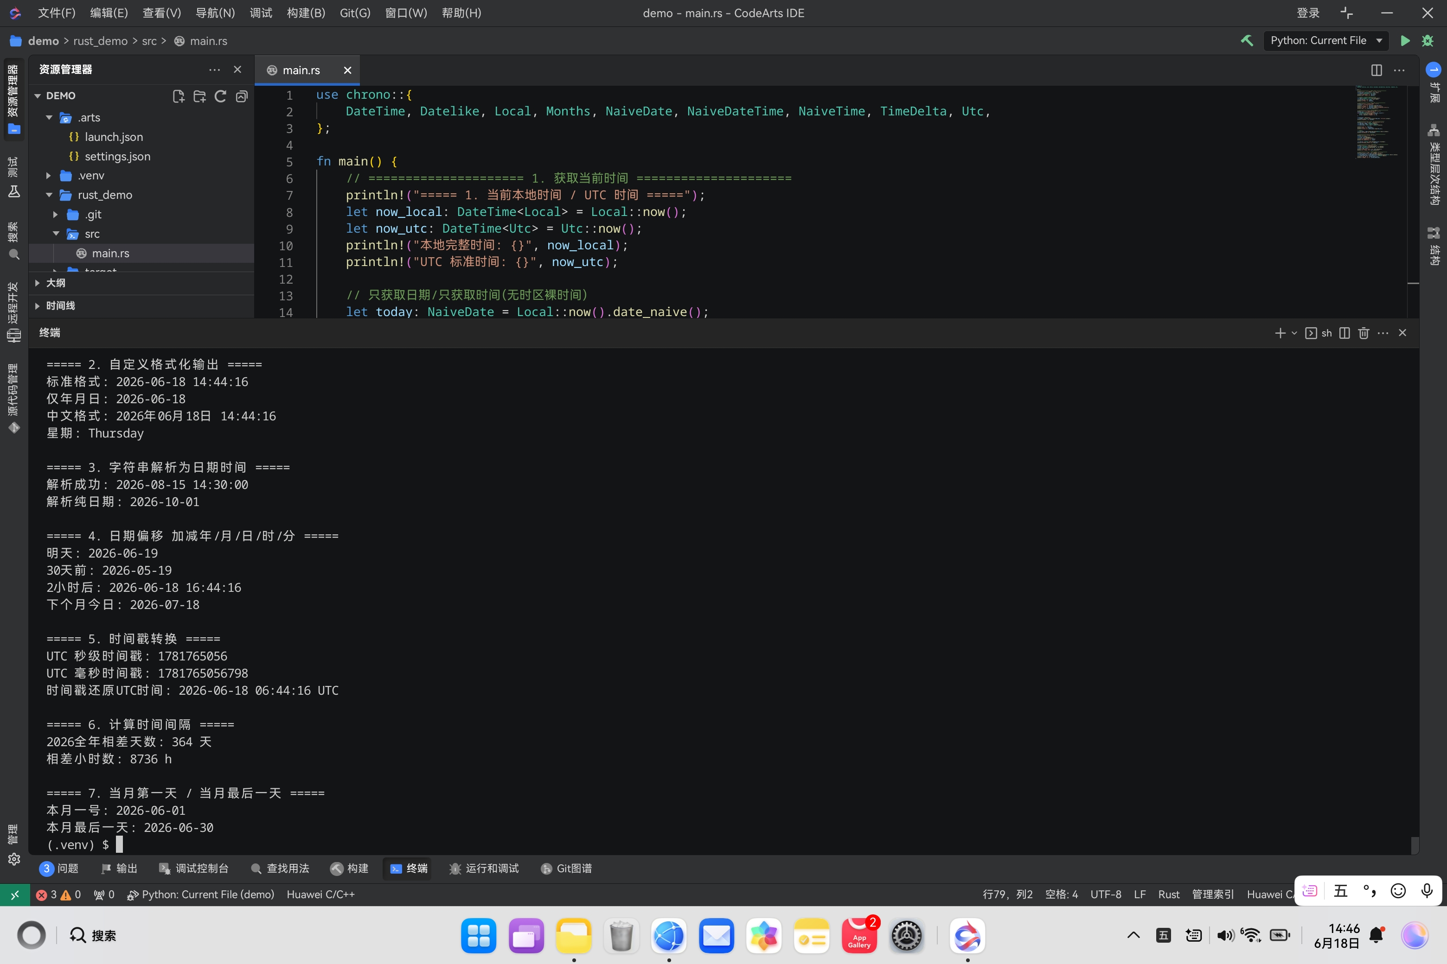
Task: Click the code minimap overview
Action: click(1378, 123)
